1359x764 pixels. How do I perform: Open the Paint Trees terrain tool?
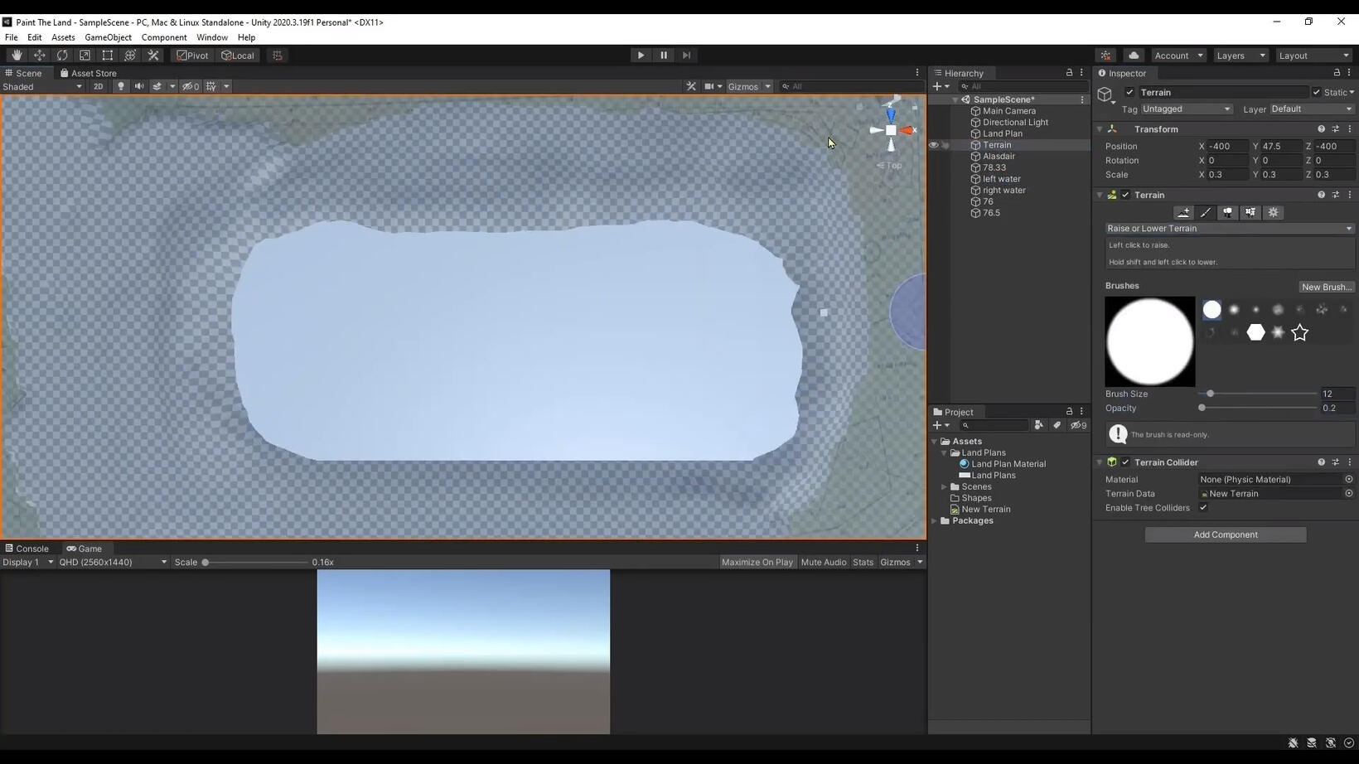pyautogui.click(x=1227, y=212)
